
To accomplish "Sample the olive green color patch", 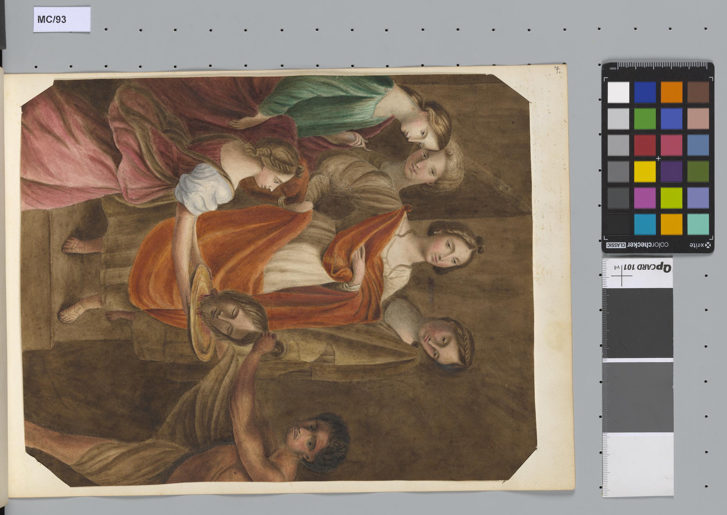I will point(698,172).
